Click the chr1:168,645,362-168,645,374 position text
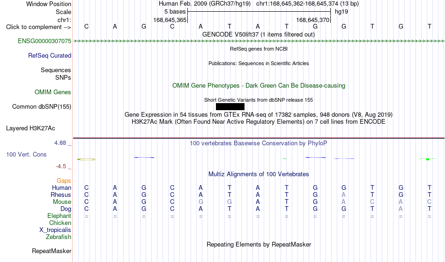Screen dimensions: 445x262 pos(307,4)
